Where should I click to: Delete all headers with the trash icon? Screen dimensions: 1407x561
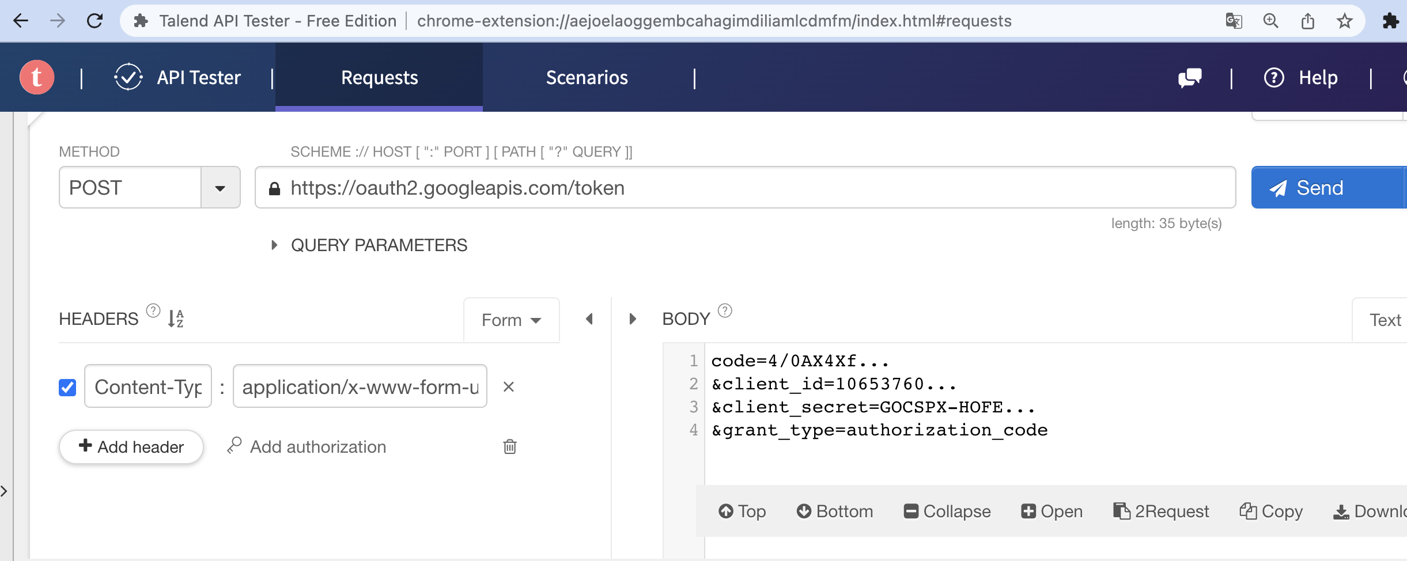510,446
